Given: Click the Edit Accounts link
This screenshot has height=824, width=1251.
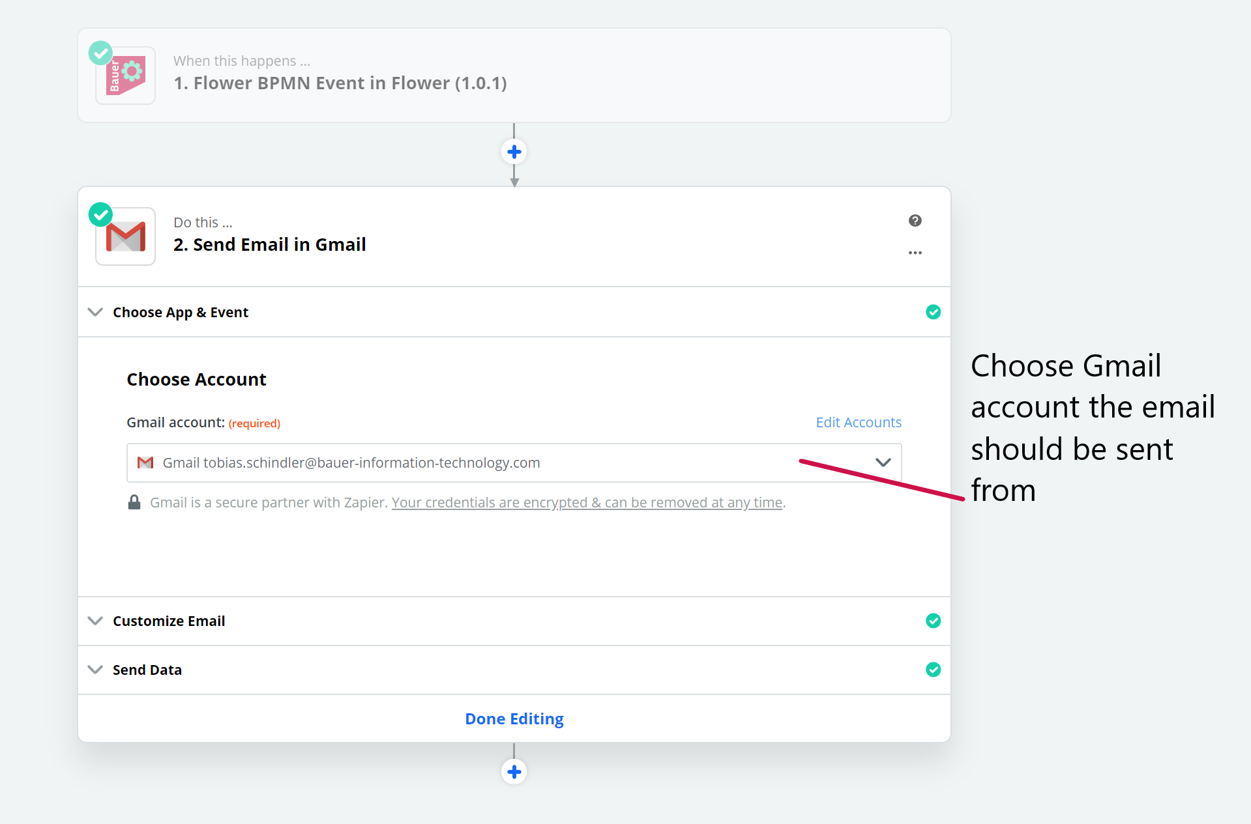Looking at the screenshot, I should (859, 422).
